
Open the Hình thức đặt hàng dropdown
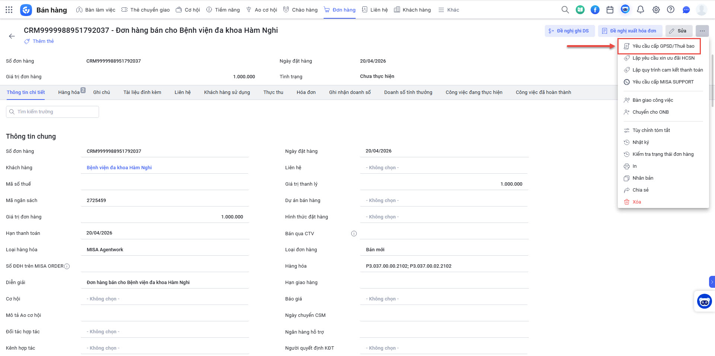[444, 217]
